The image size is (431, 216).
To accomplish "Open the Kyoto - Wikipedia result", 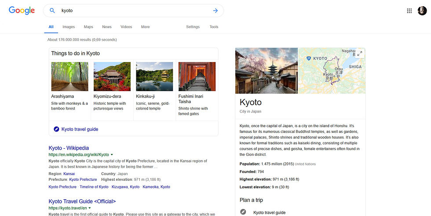I will 69,148.
